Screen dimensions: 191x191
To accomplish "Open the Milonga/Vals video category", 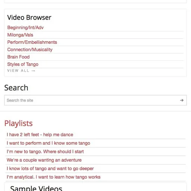I will click(x=20, y=35).
